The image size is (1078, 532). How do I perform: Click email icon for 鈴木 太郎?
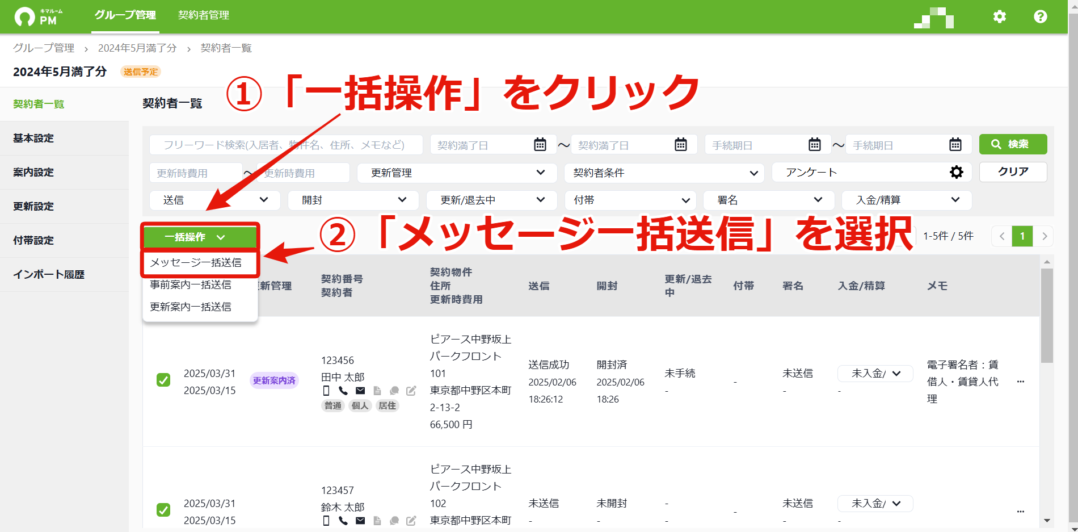click(360, 521)
